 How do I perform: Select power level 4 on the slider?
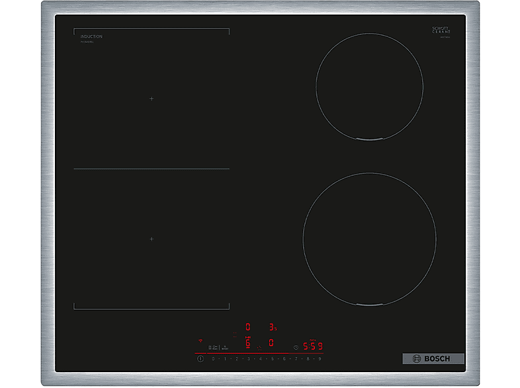(x=261, y=359)
